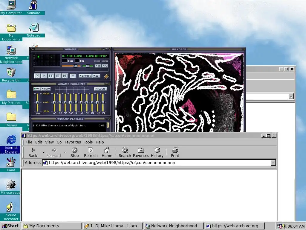Expand the Internet Explorer address bar dropdown
Image resolution: width=306 pixels, height=230 pixels.
click(273, 163)
